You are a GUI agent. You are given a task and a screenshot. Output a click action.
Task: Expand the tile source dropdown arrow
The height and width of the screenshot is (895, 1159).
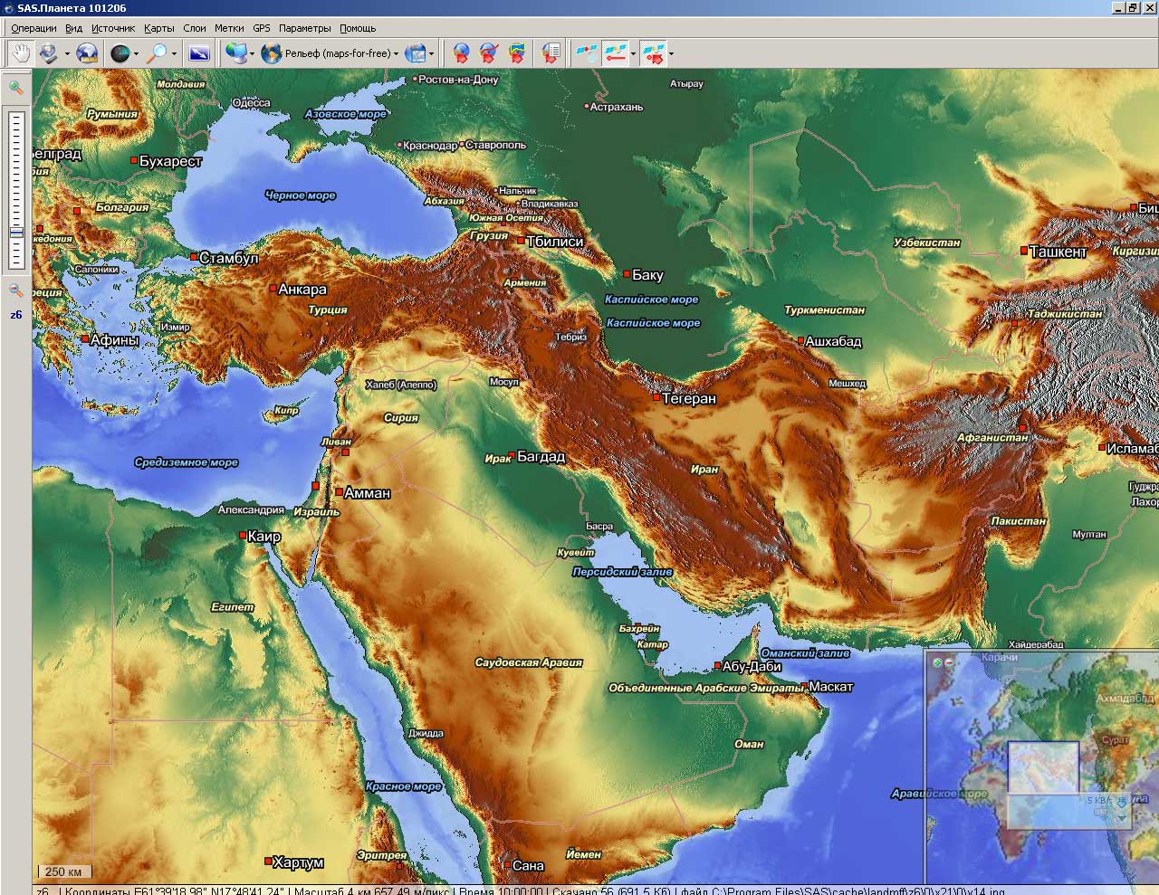coord(136,54)
